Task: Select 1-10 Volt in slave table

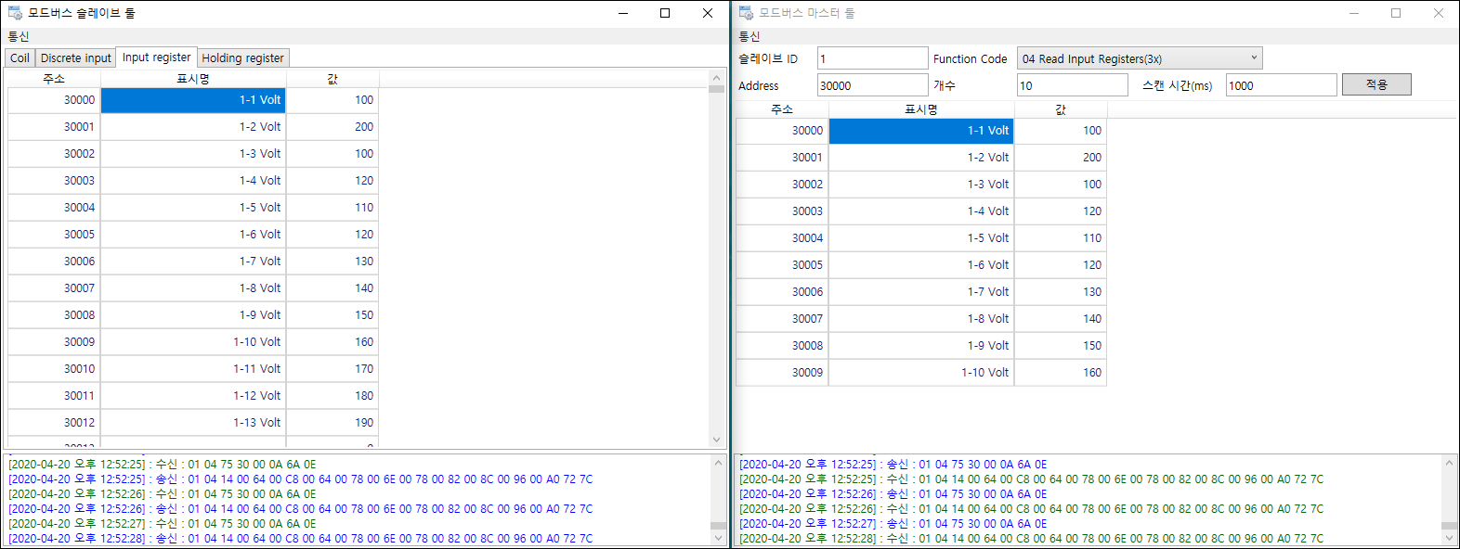Action: point(193,342)
